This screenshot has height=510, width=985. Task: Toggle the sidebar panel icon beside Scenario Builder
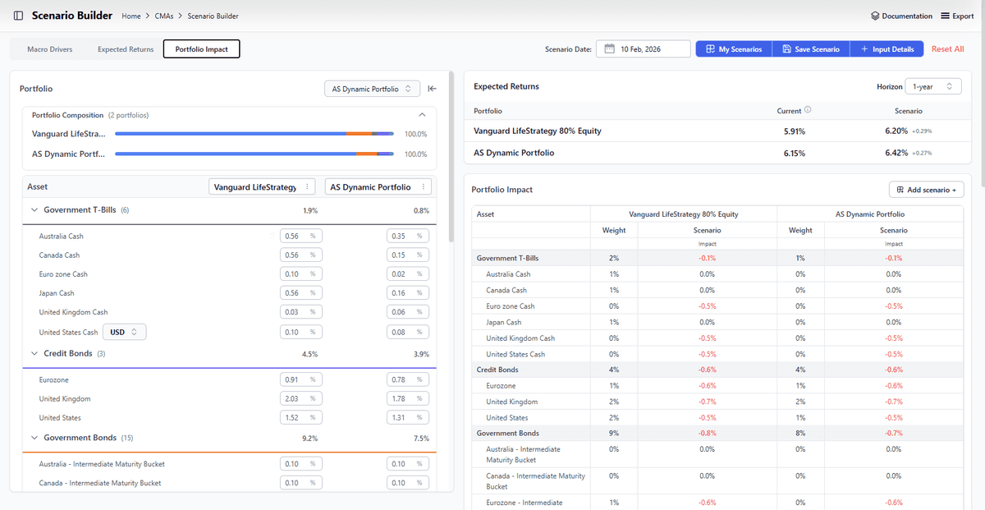pyautogui.click(x=18, y=16)
